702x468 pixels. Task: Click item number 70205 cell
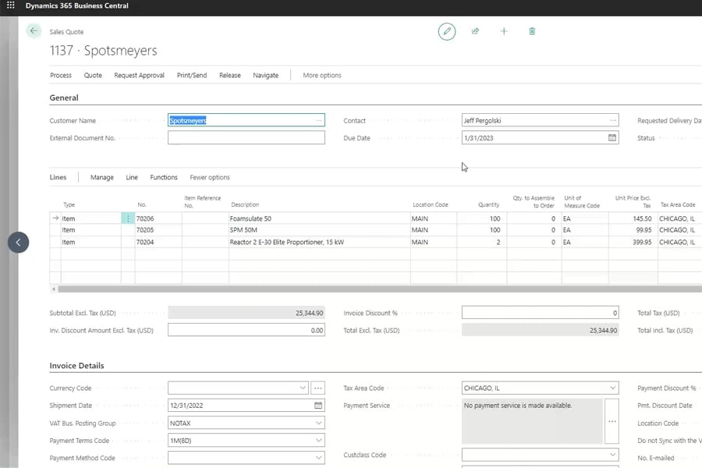point(158,230)
